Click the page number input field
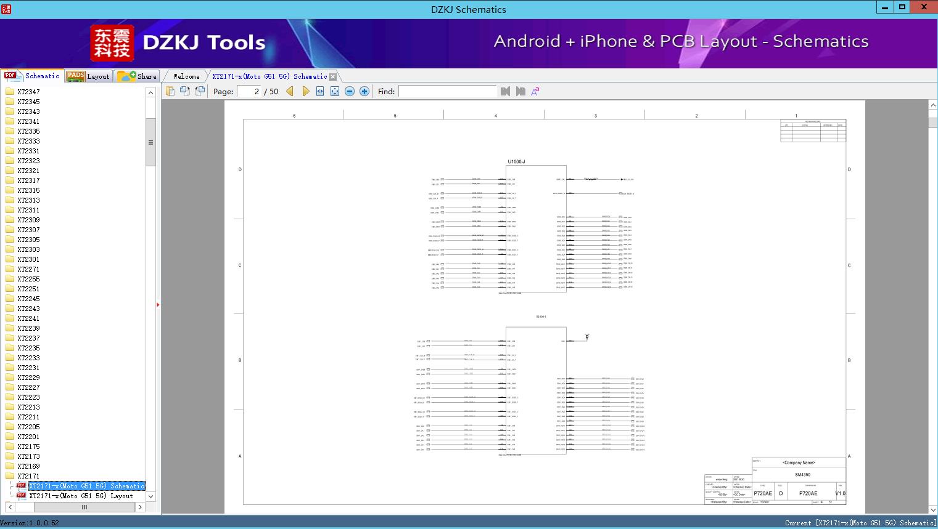Viewport: 938px width, 529px height. [x=249, y=91]
